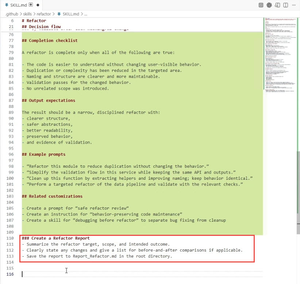Click the square indicator icon on the SKILL.md tab
This screenshot has width=300, height=284.
click(31, 5)
